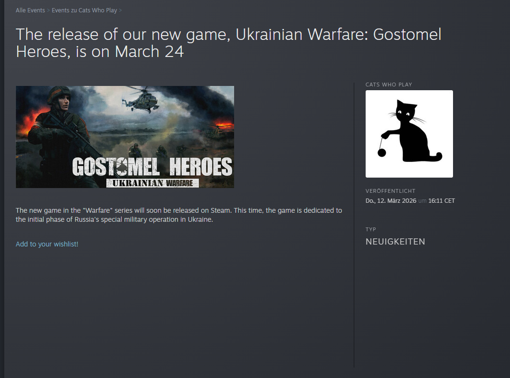
Task: Go to Events zu Cats Who Play
Action: pyautogui.click(x=84, y=10)
